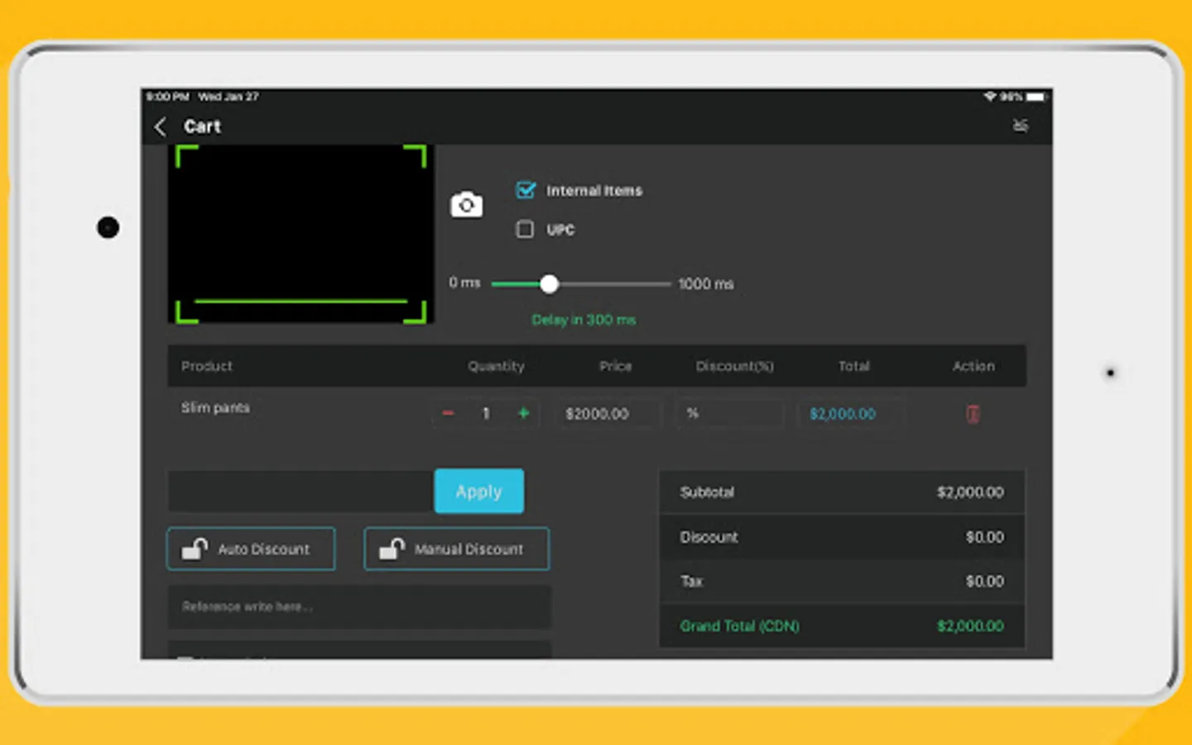Adjust the scan delay slider handle
This screenshot has width=1192, height=745.
549,284
